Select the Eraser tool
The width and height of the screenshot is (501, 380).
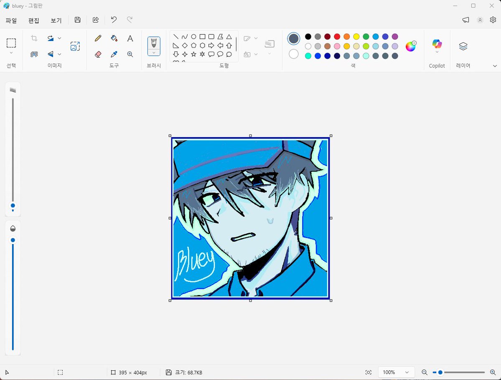click(x=98, y=54)
